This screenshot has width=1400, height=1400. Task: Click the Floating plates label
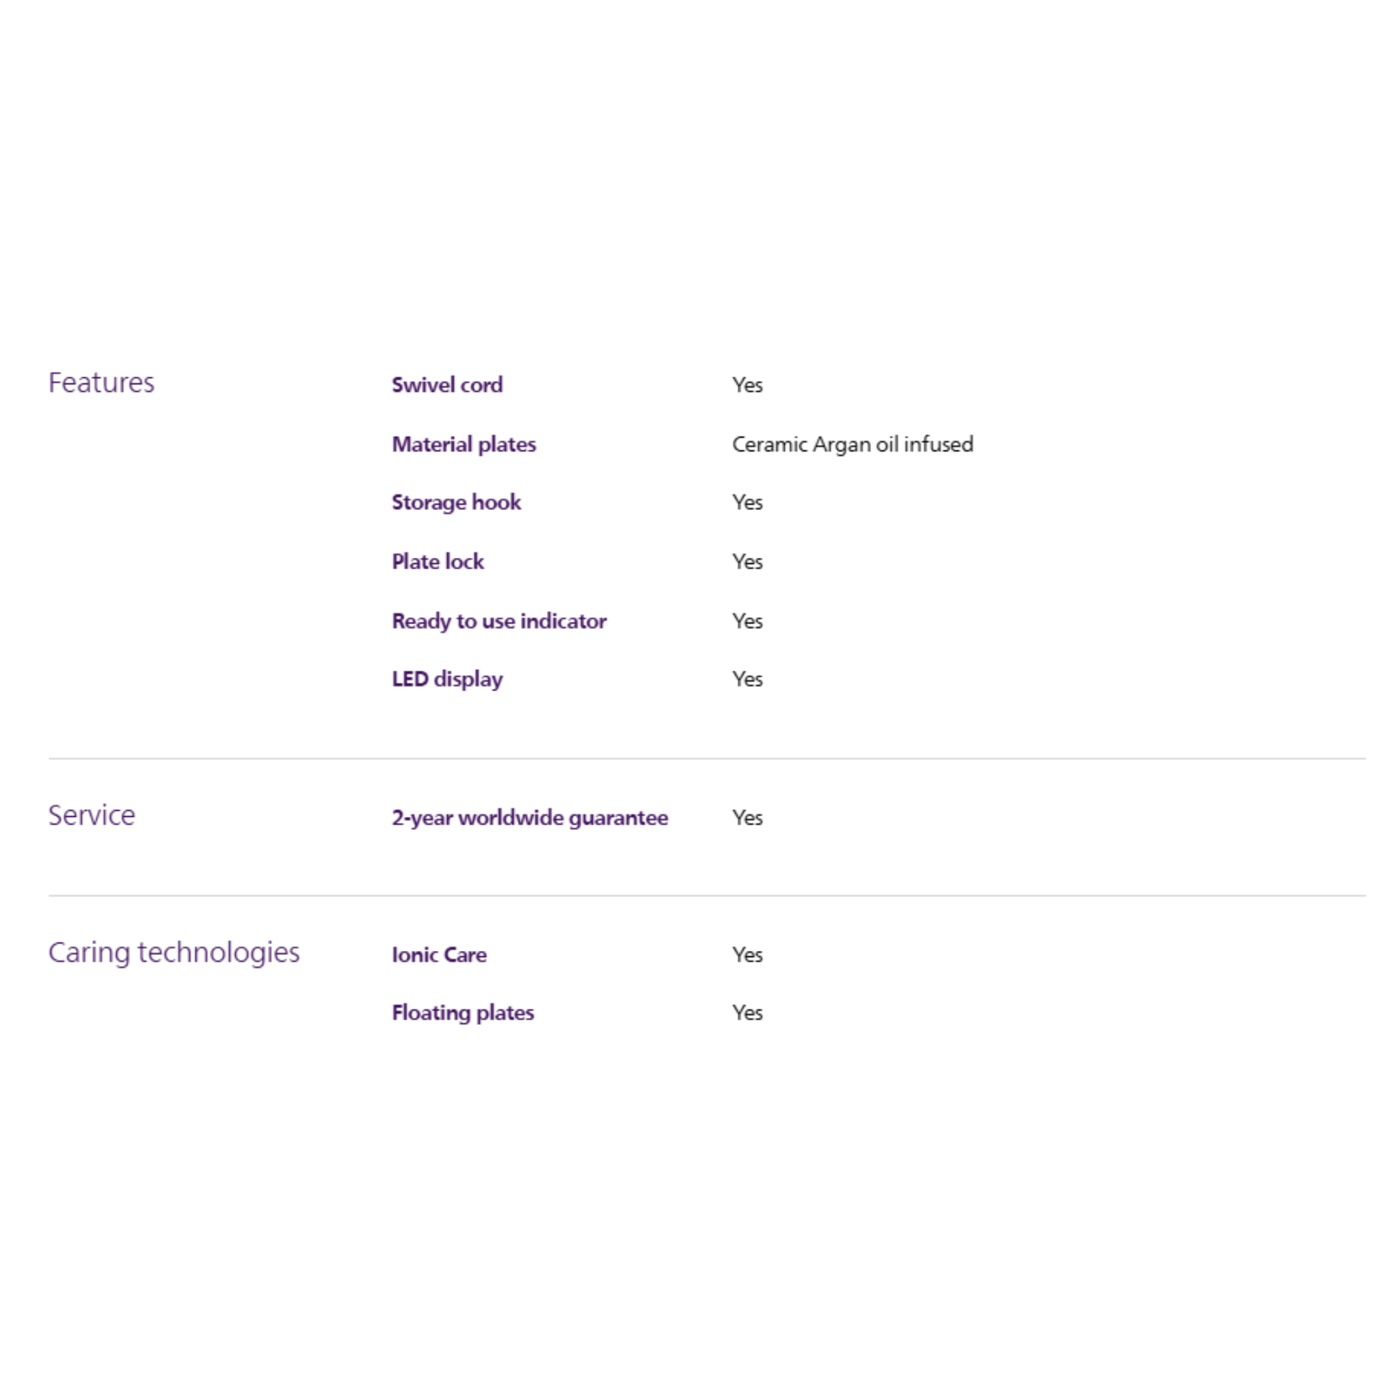pyautogui.click(x=462, y=1012)
